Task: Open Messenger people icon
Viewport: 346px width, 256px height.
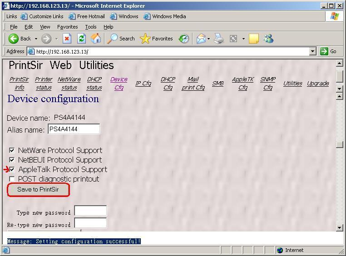Action: [268, 39]
